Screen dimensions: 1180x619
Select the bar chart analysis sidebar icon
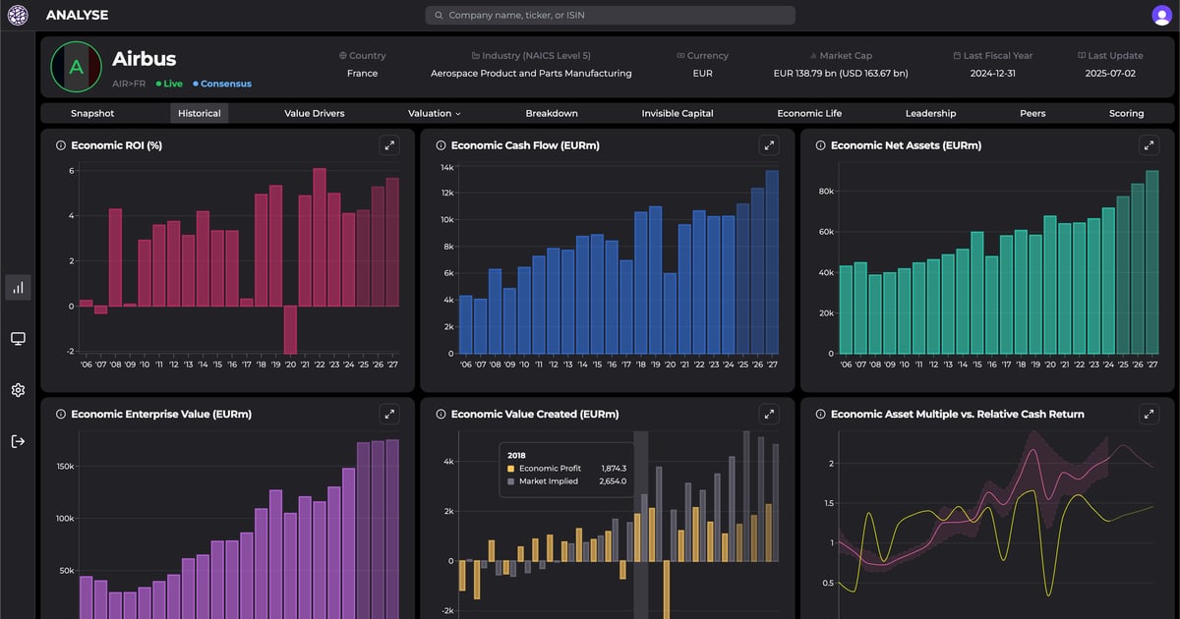(x=18, y=288)
